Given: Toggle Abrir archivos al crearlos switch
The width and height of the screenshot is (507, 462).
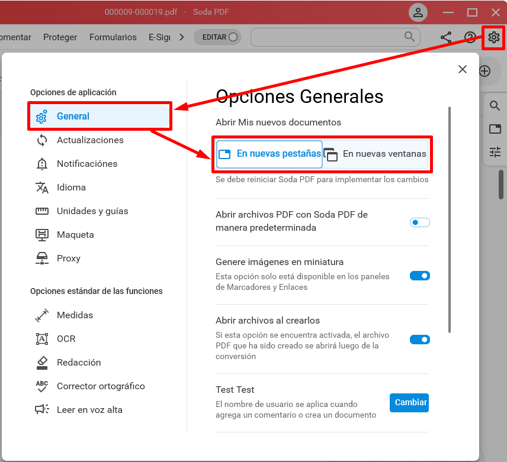Looking at the screenshot, I should coord(420,340).
